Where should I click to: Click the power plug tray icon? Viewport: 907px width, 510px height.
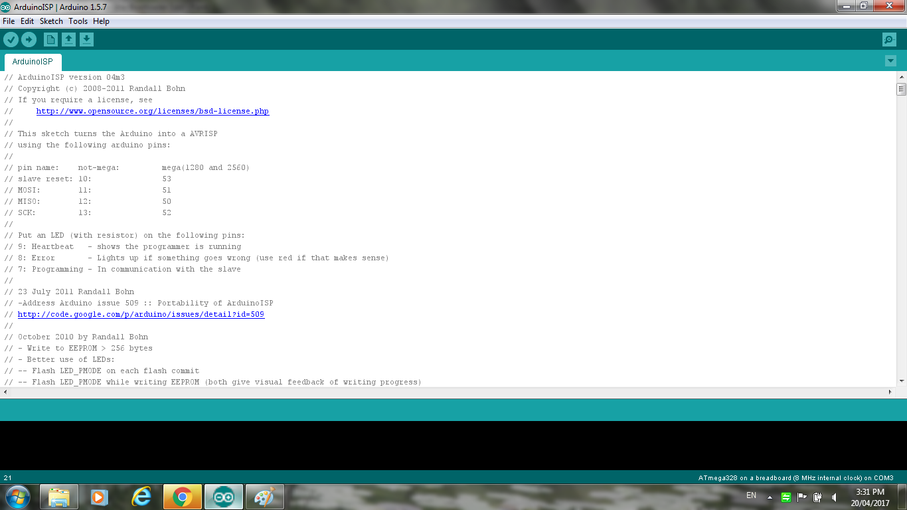[817, 497]
